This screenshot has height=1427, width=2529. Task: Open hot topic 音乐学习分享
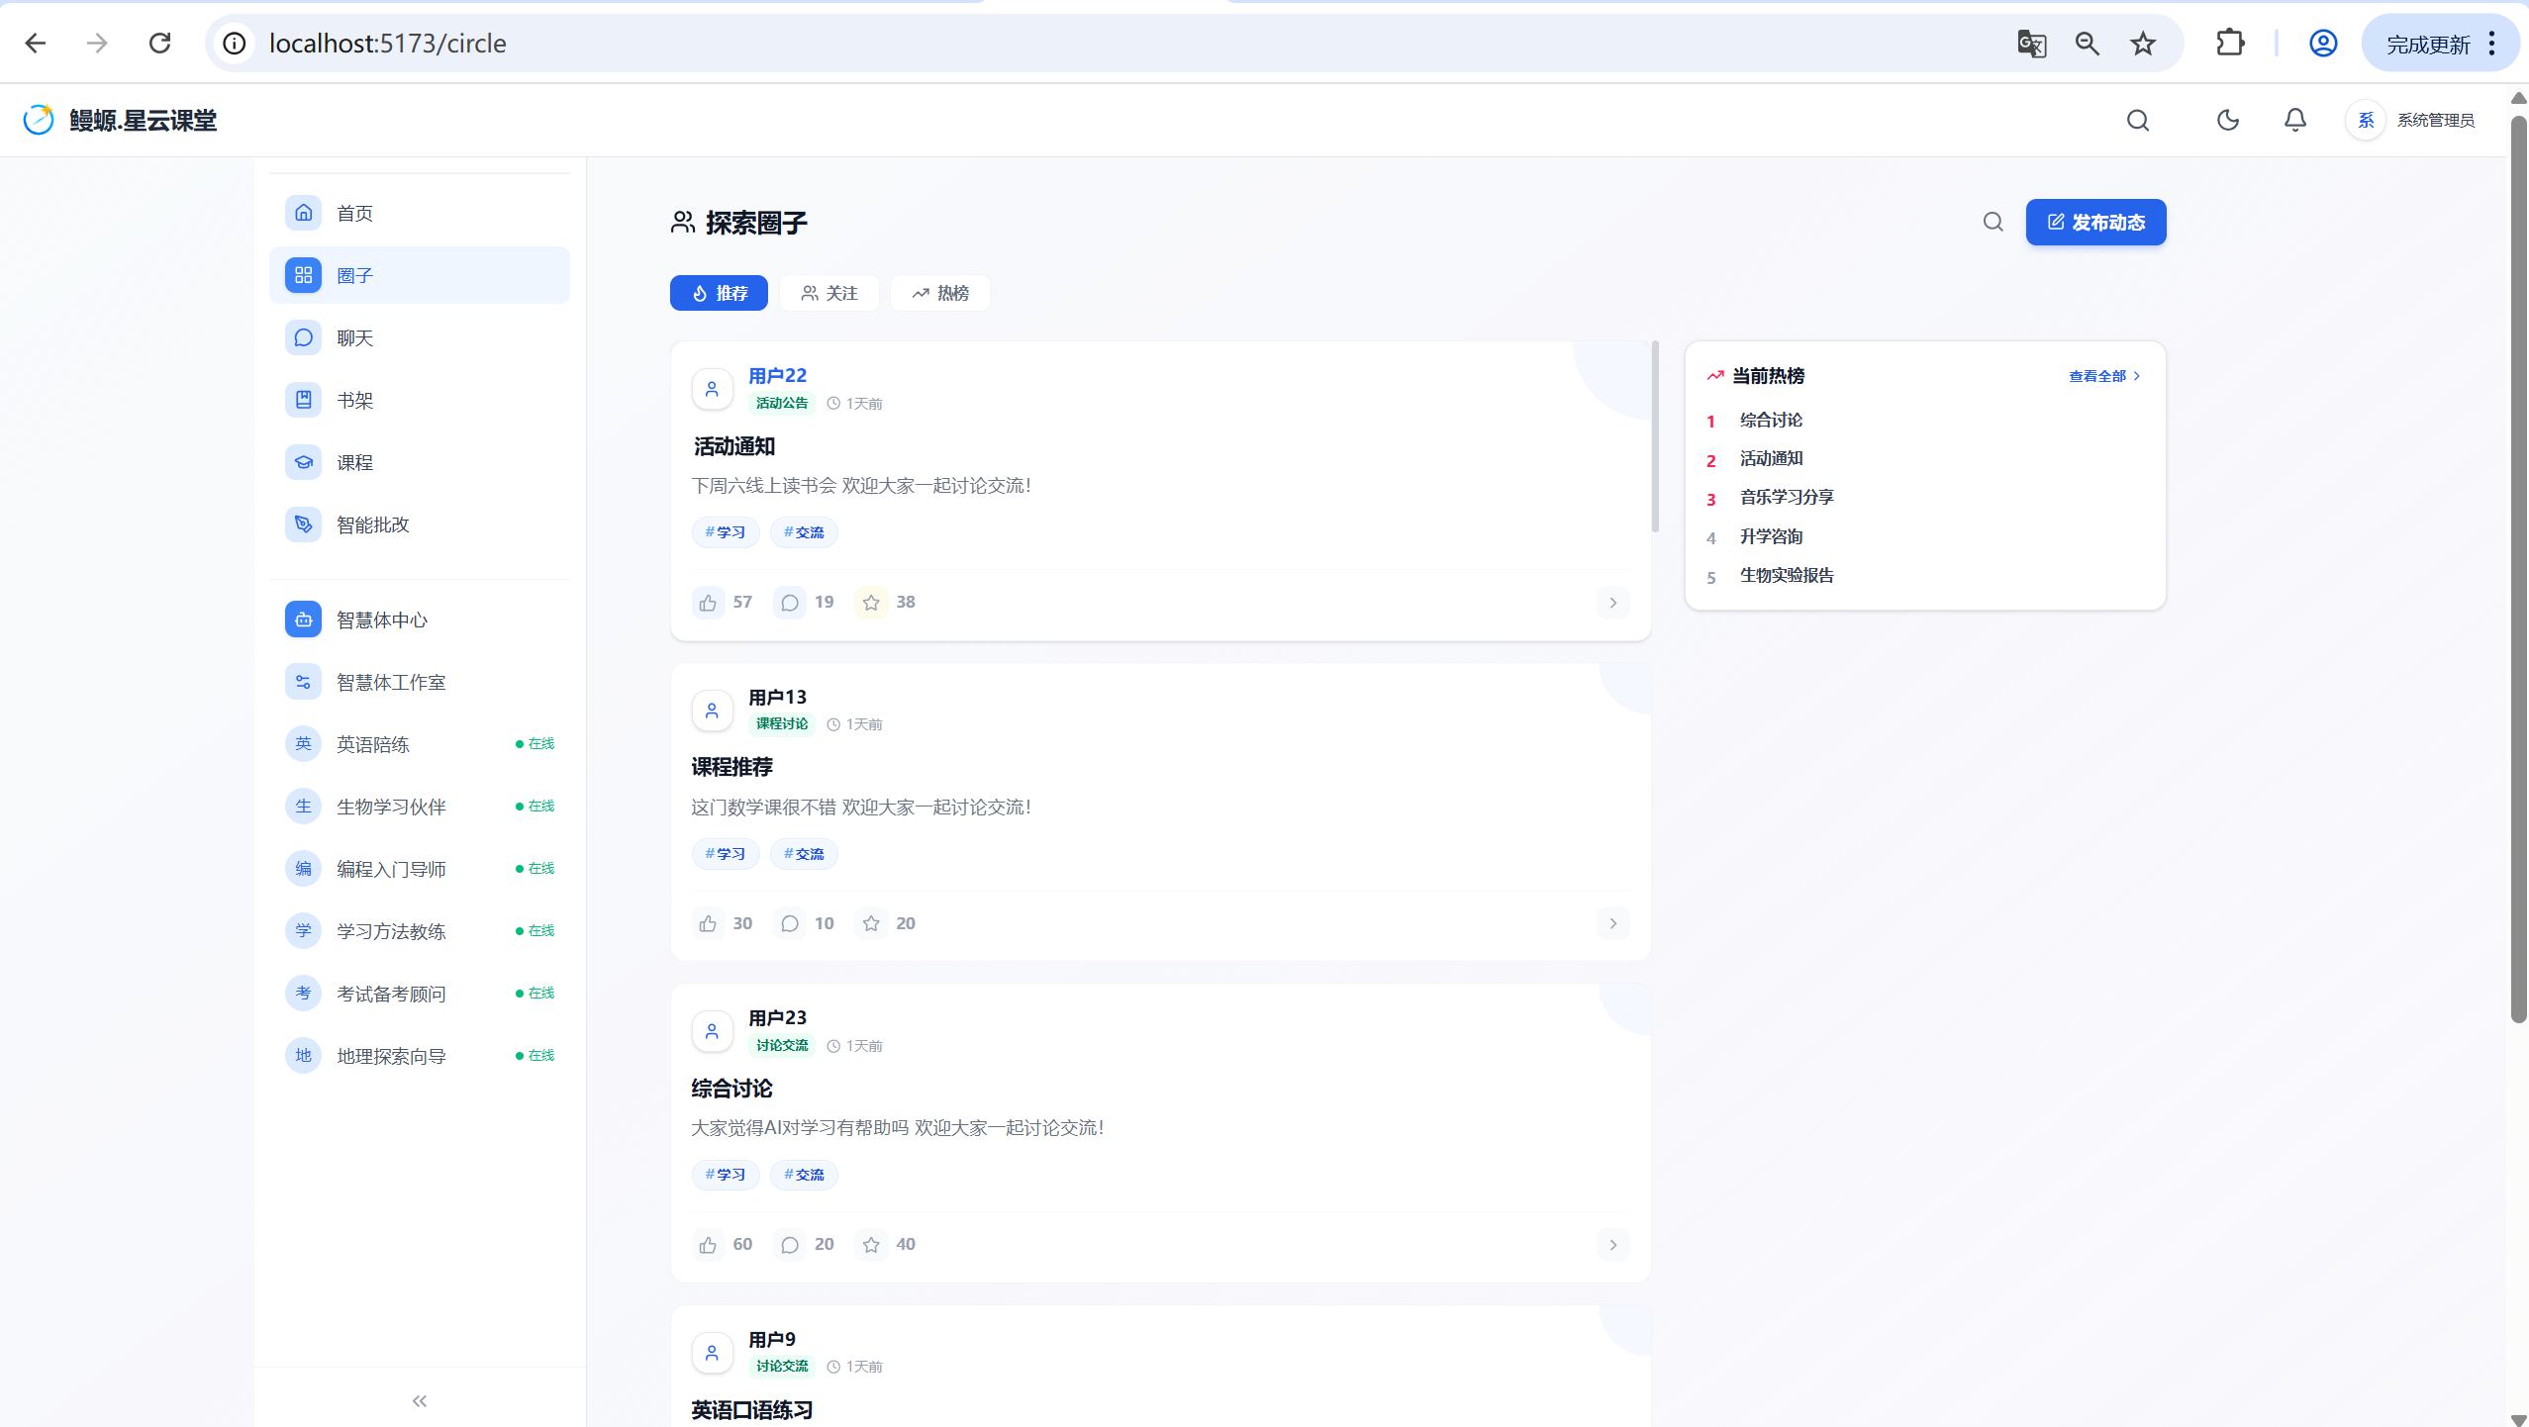point(1787,497)
